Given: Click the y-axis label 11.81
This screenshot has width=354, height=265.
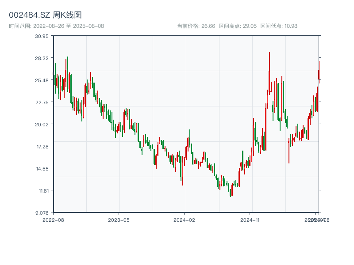Looking at the screenshot, I should tap(43, 191).
